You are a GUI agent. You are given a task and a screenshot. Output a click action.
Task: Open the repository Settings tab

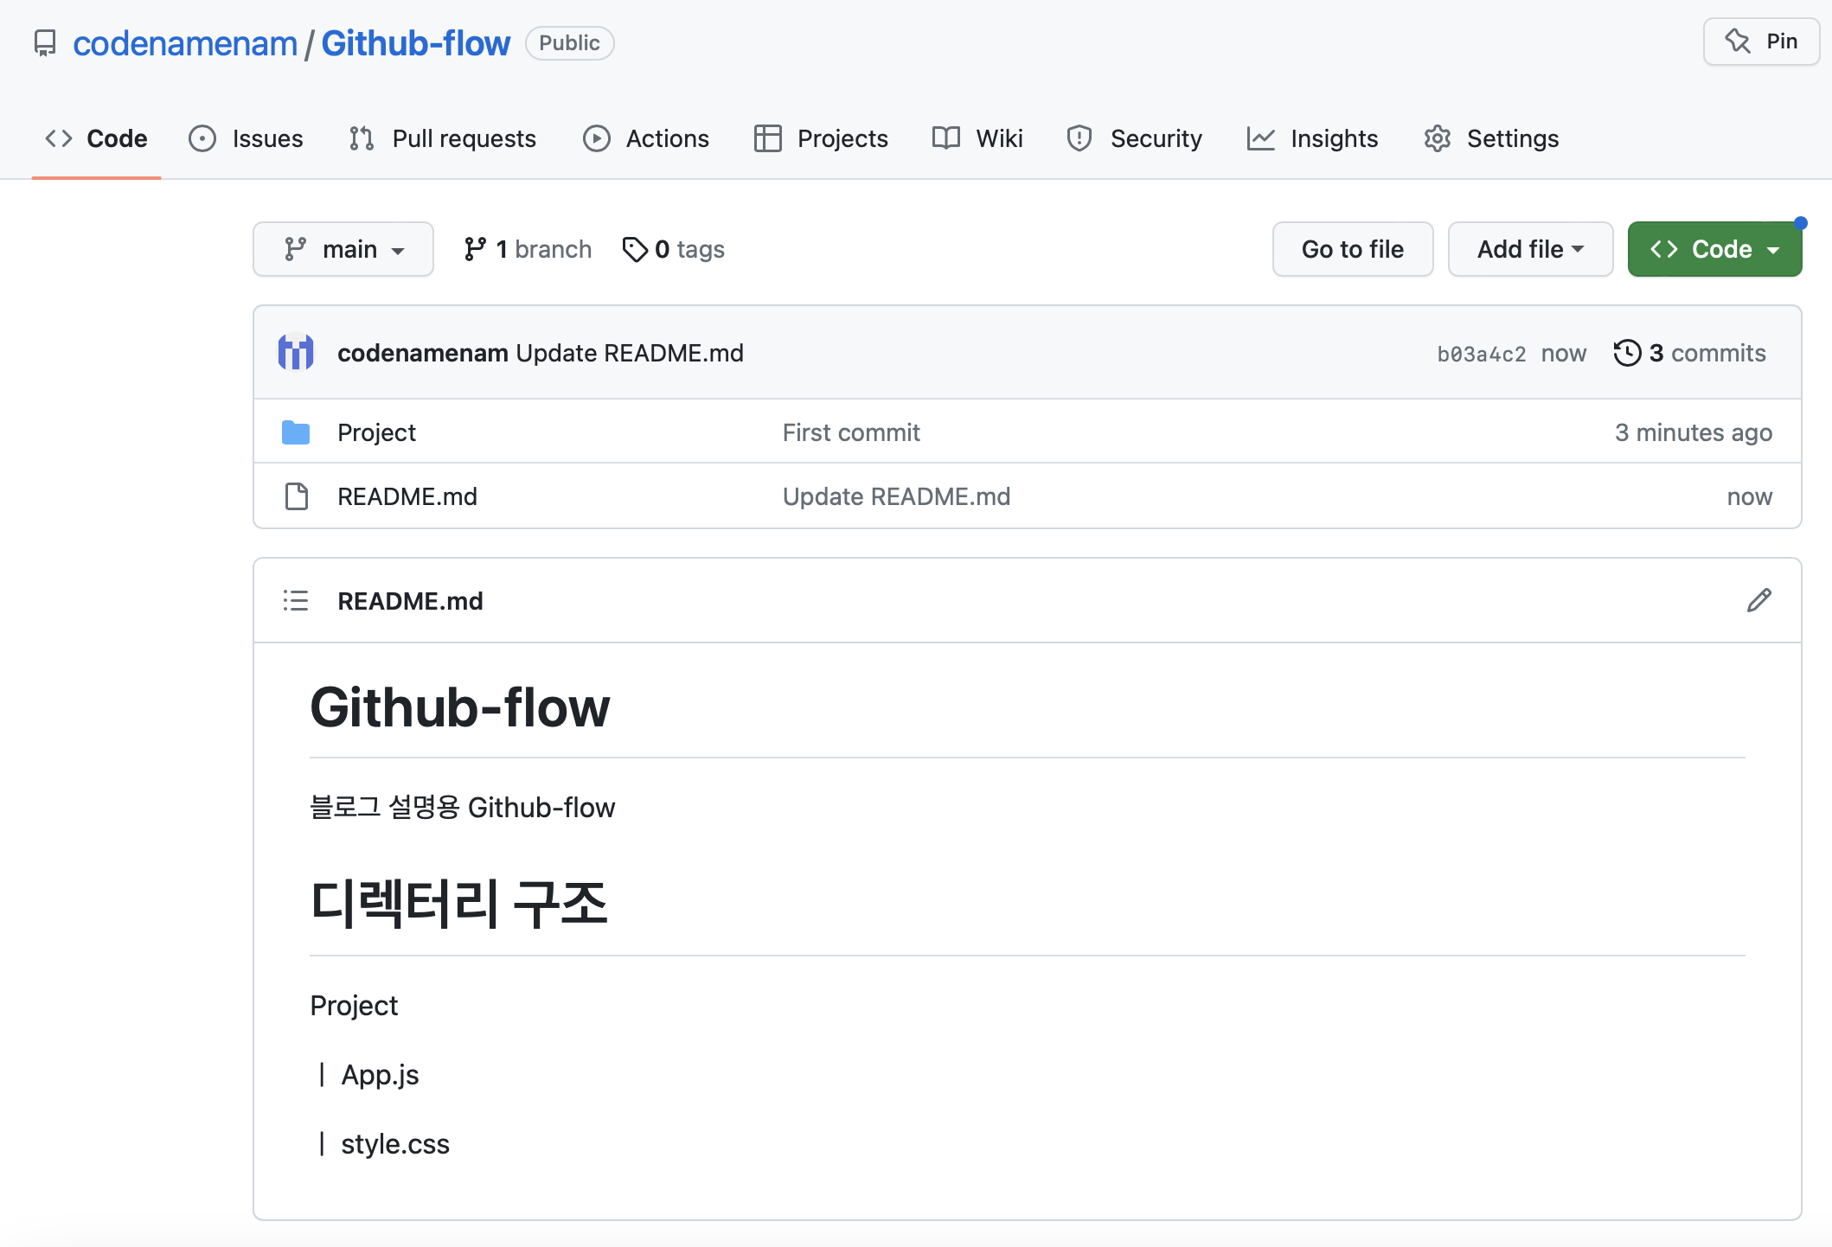tap(1491, 138)
